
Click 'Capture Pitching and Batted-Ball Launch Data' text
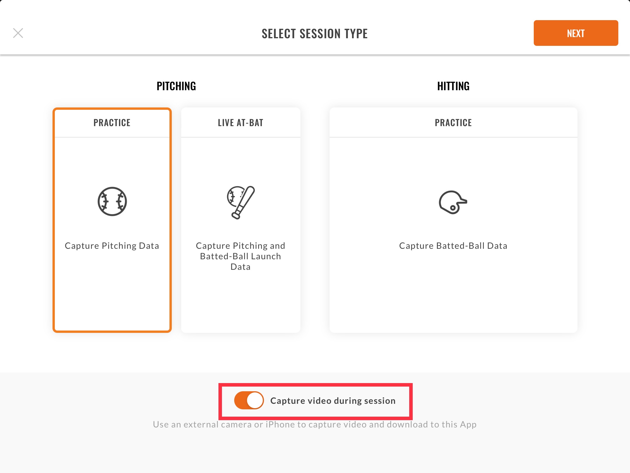point(241,256)
